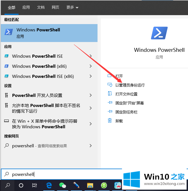Launch Microsoft Edge from the taskbar
Image resolution: width=188 pixels, height=191 pixels.
49,185
